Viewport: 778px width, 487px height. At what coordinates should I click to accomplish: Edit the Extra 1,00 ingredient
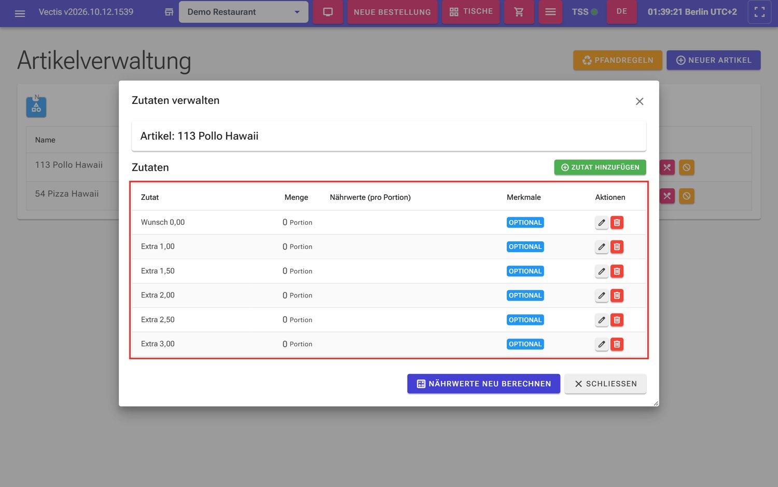[x=602, y=247]
